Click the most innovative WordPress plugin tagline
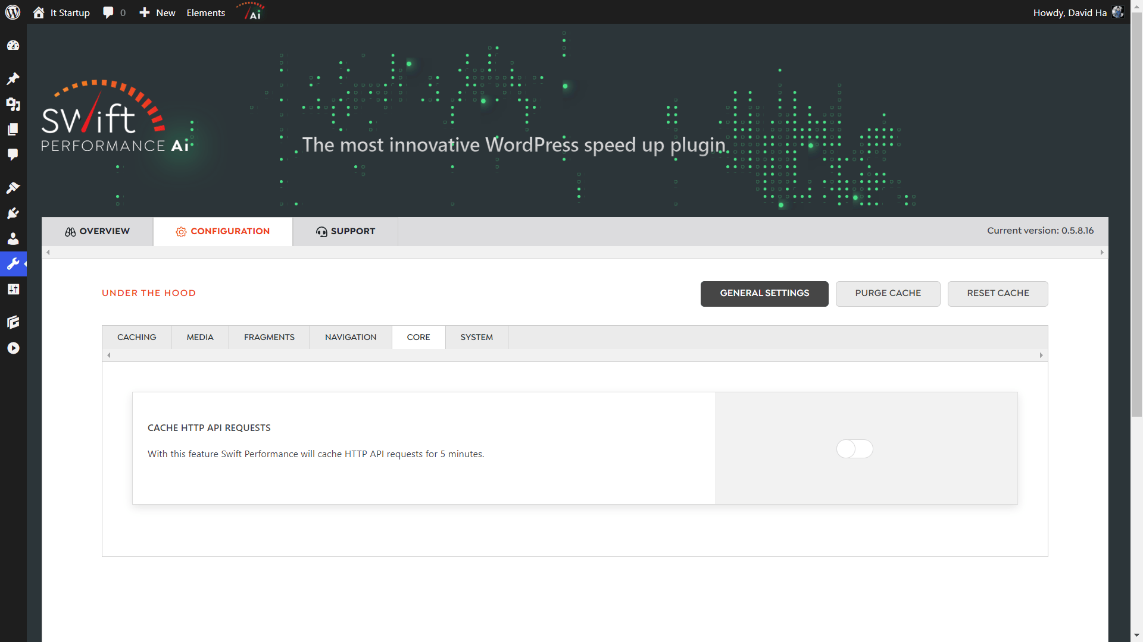 coord(514,145)
